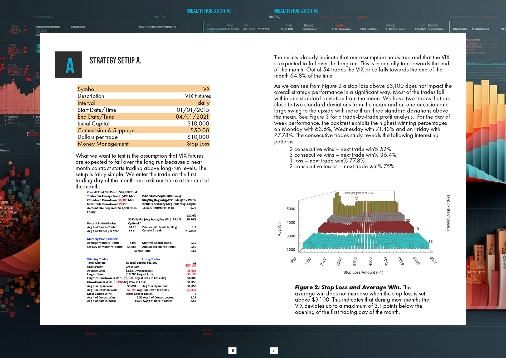Screen dimensions: 506x358
Task: Select the STRATEGY SETUP A. heading
Action: pos(115,61)
